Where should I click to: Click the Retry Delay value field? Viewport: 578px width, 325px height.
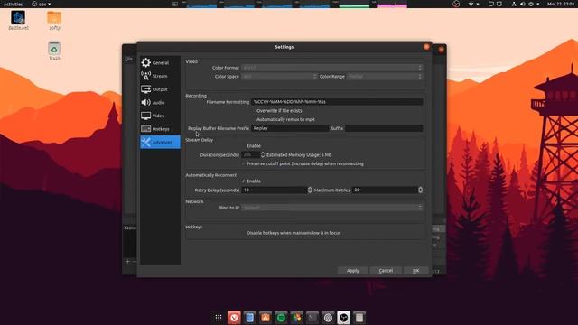(275, 190)
